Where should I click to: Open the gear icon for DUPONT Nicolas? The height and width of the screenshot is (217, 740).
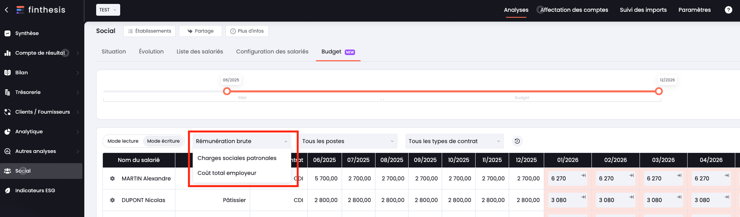112,200
